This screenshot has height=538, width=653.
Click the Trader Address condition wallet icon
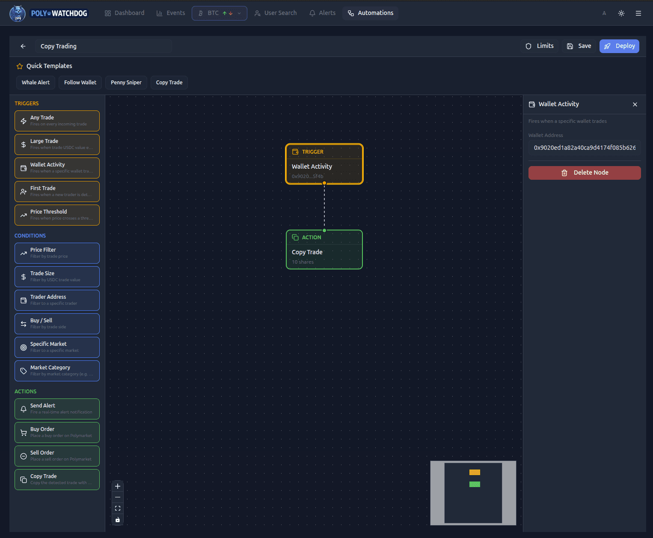24,300
